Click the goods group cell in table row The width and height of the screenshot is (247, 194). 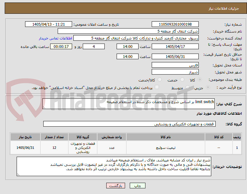pos(83,148)
